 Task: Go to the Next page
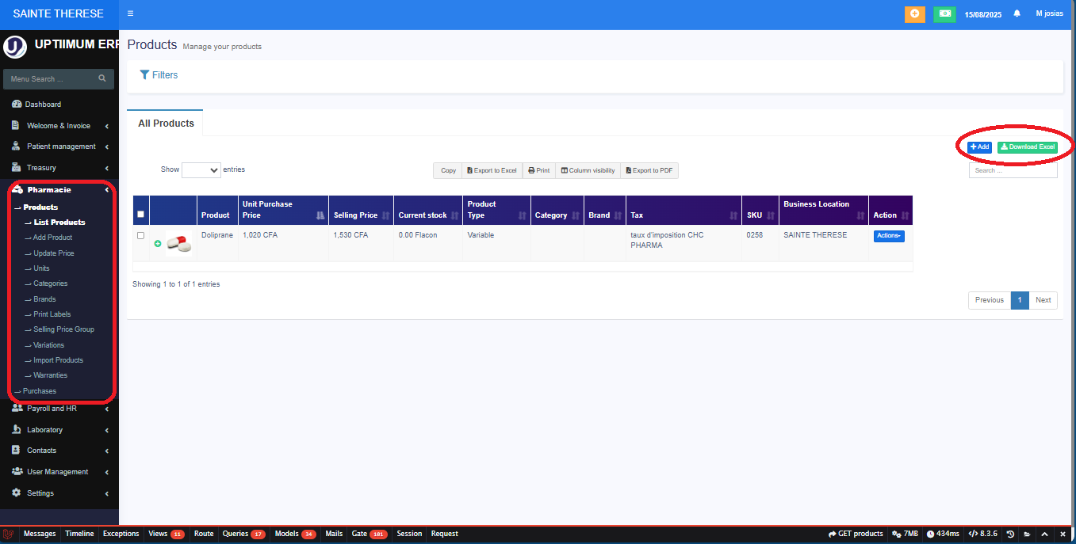pyautogui.click(x=1043, y=300)
